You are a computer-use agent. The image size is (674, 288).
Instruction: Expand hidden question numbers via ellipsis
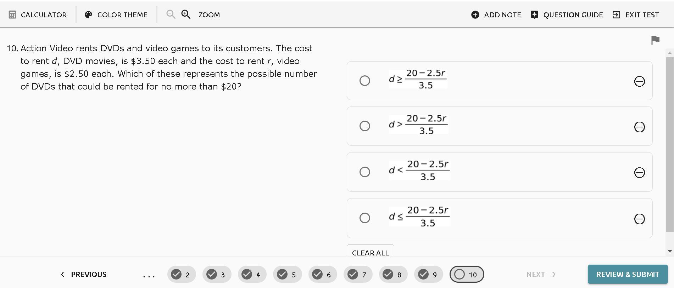[x=149, y=275]
